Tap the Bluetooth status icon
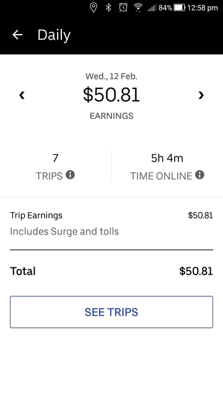Screen dimensions: 223x396 click(x=108, y=7)
